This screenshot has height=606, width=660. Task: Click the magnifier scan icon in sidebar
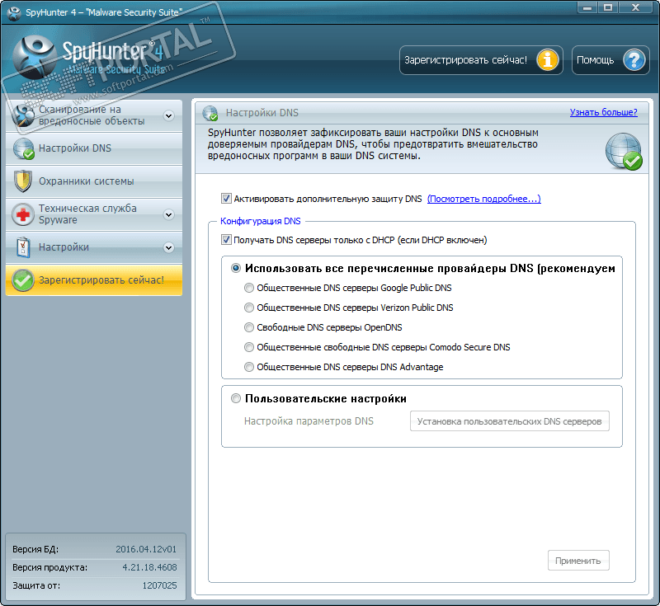[23, 115]
